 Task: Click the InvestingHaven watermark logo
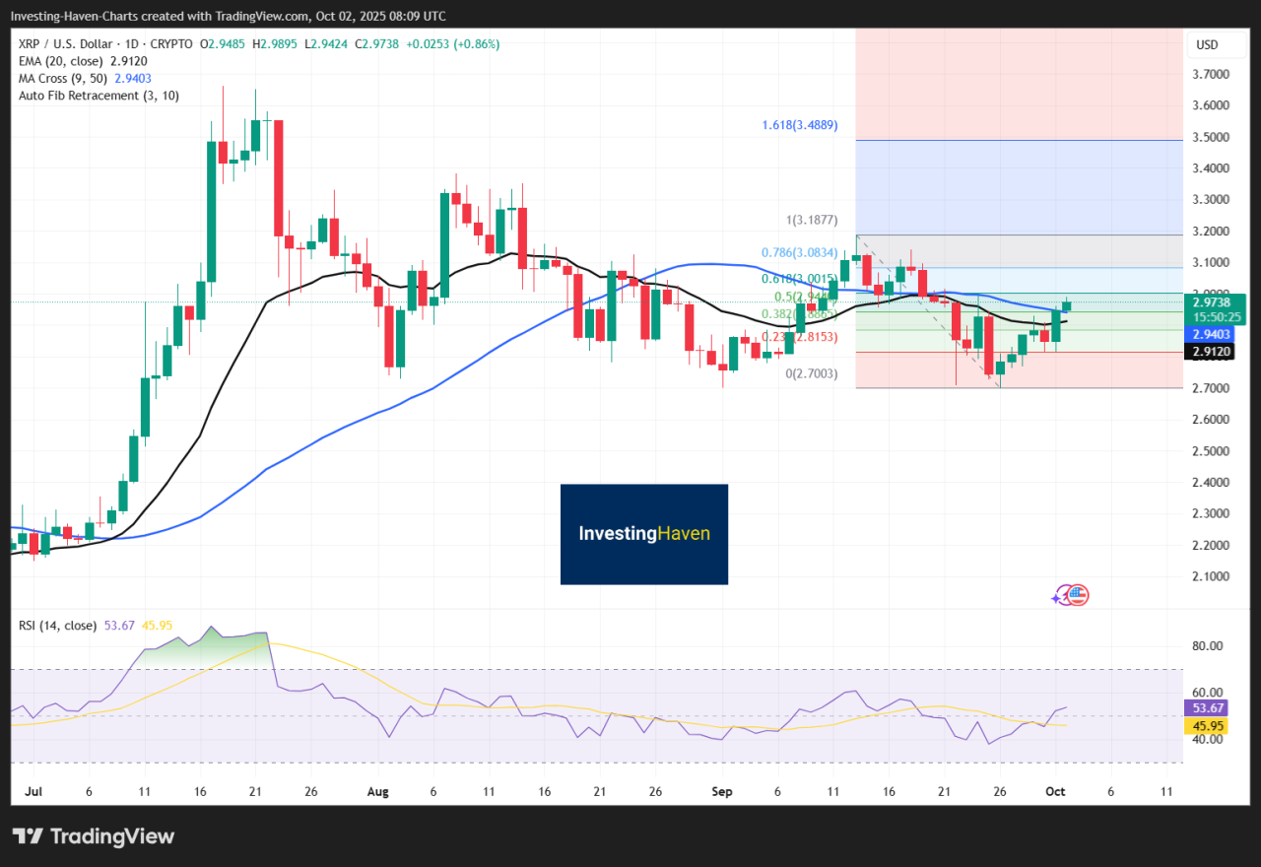(x=643, y=534)
